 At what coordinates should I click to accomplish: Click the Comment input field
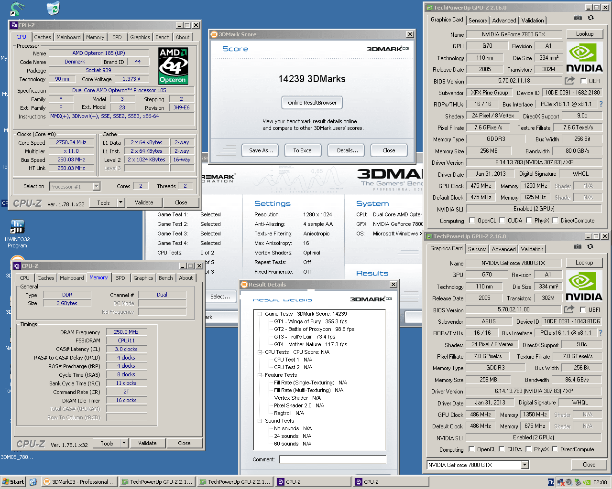tap(332, 459)
